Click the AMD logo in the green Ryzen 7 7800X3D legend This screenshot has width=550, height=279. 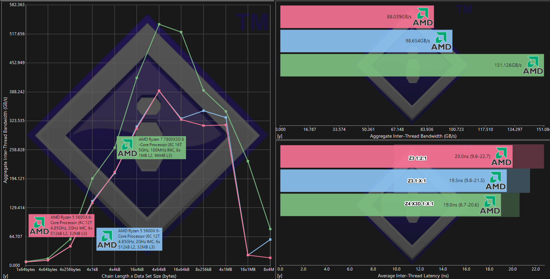point(127,148)
